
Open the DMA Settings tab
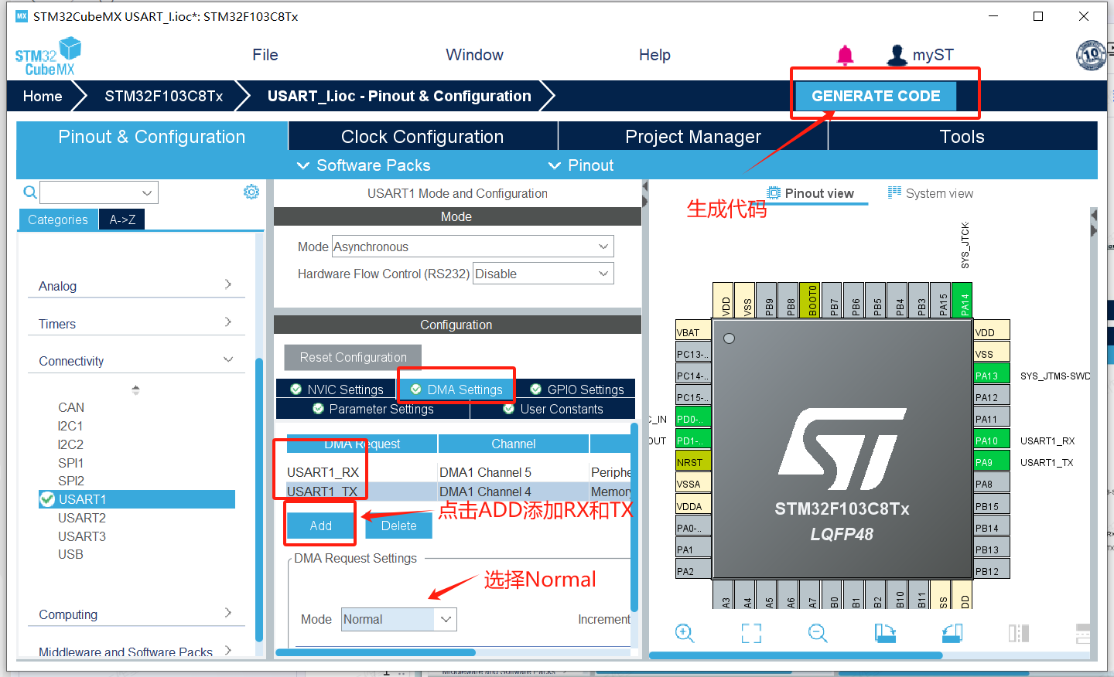(456, 390)
